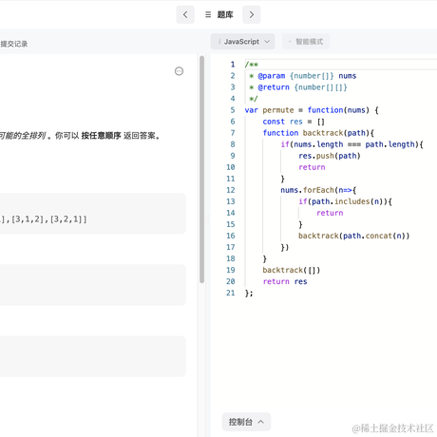Click the 'if(nums.length === path.length){' line
The image size is (437, 437).
click(351, 144)
